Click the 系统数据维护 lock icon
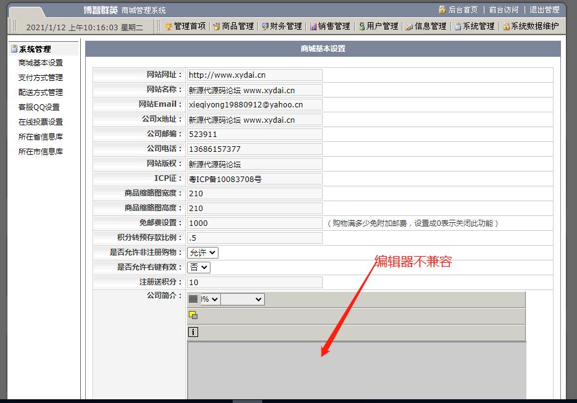577x403 pixels. click(x=507, y=27)
